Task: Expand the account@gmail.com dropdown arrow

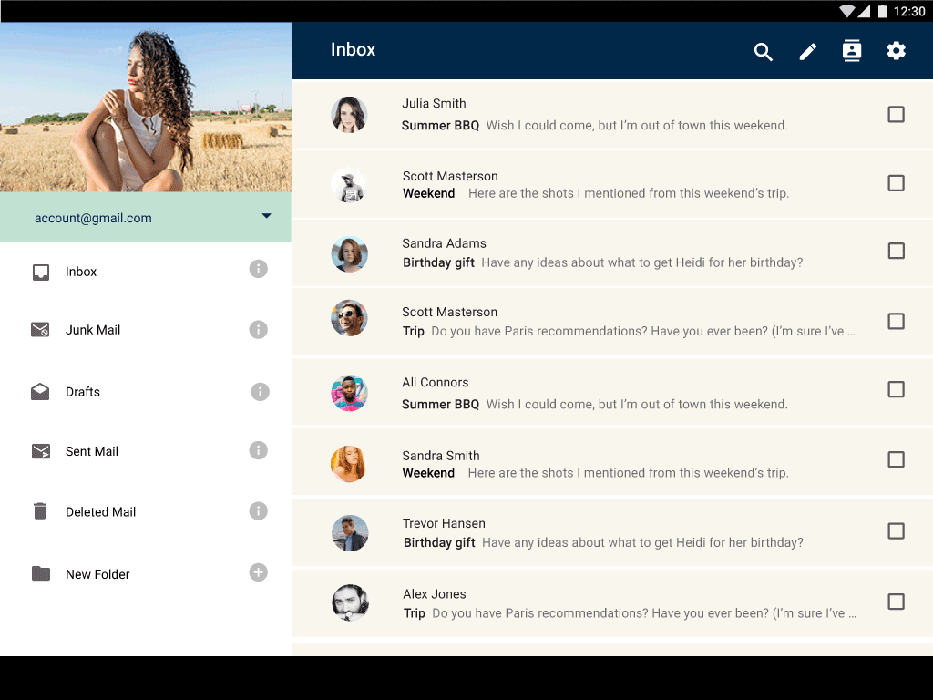Action: point(267,216)
